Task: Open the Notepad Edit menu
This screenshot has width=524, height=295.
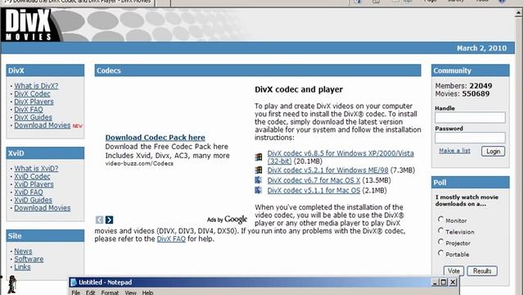Action: point(91,293)
